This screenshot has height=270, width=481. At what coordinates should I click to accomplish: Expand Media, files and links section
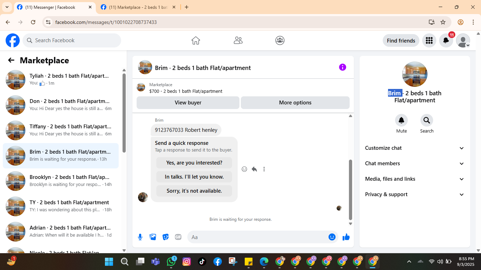coord(415,179)
